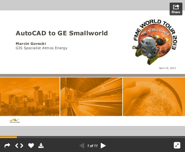Viewport: 185px width, 152px height.
Task: Click the curved-arrow share icon in bottom toolbar
Action: point(7,146)
